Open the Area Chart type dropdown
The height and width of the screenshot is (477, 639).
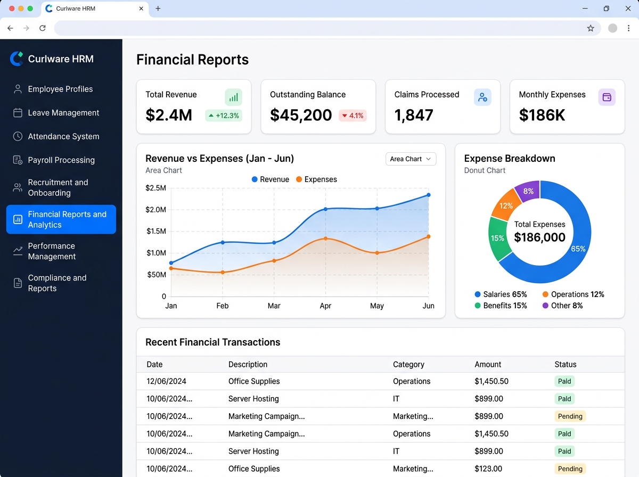(x=411, y=159)
